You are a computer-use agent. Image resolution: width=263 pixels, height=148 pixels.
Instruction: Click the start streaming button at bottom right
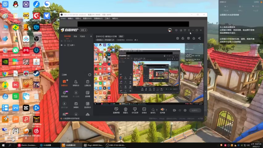pos(195,111)
